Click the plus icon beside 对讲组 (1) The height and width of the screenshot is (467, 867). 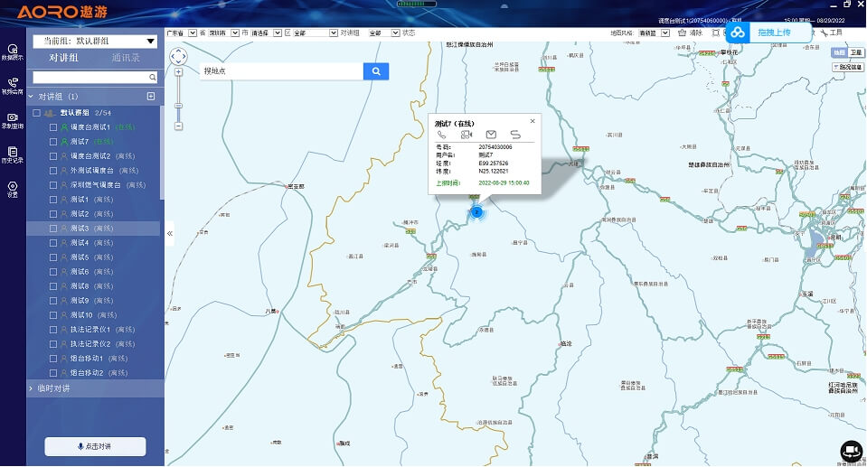[150, 96]
